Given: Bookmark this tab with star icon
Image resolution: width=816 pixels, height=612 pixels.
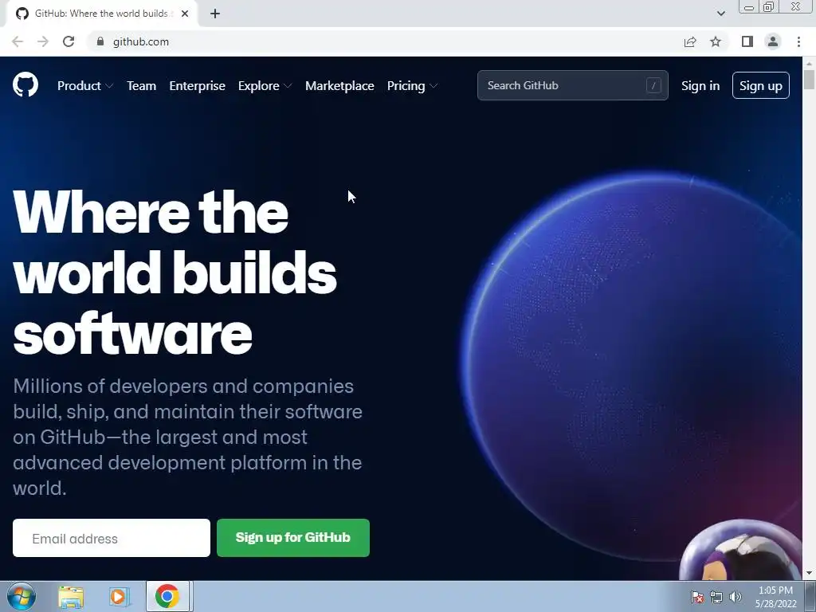Looking at the screenshot, I should click(x=716, y=41).
